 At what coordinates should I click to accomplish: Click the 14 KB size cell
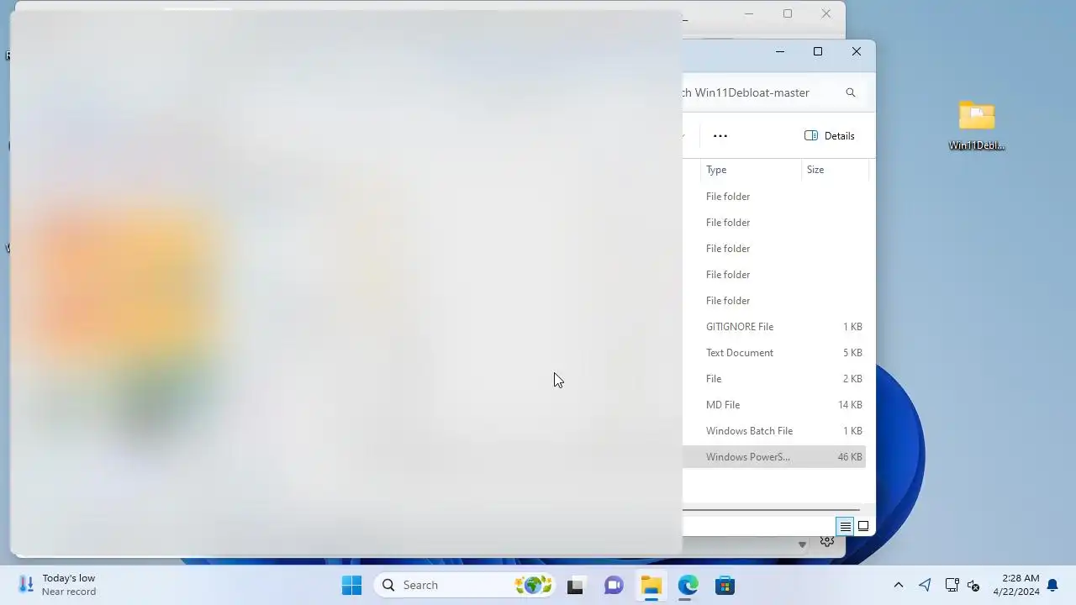(850, 405)
